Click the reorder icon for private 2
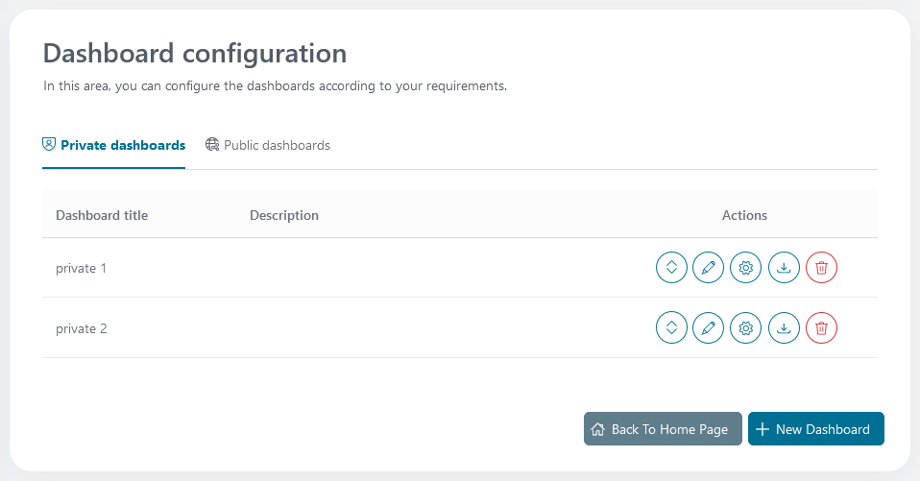 [x=671, y=328]
